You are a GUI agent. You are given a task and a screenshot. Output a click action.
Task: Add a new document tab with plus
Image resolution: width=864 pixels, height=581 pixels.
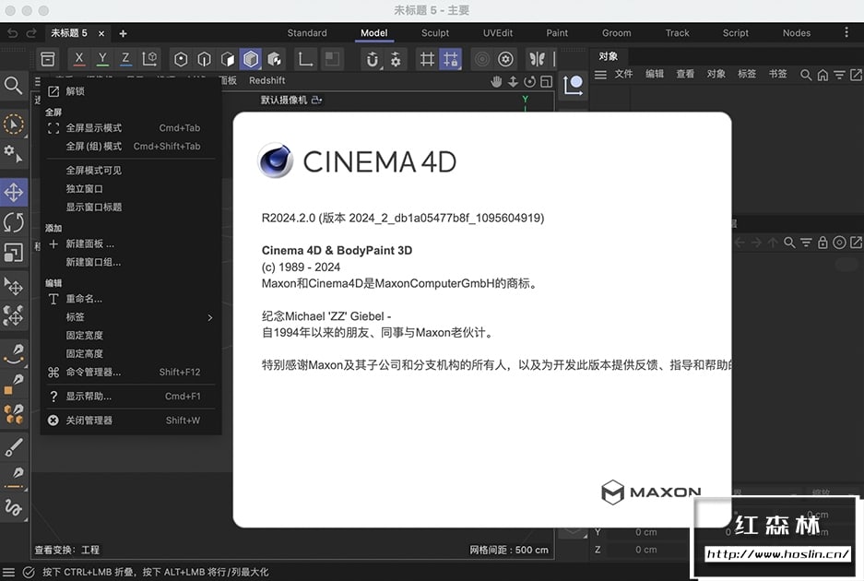(x=123, y=33)
